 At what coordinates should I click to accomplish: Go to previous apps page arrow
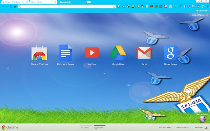[x=8, y=69]
